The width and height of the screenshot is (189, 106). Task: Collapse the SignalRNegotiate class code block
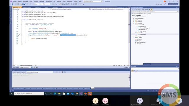(21, 25)
